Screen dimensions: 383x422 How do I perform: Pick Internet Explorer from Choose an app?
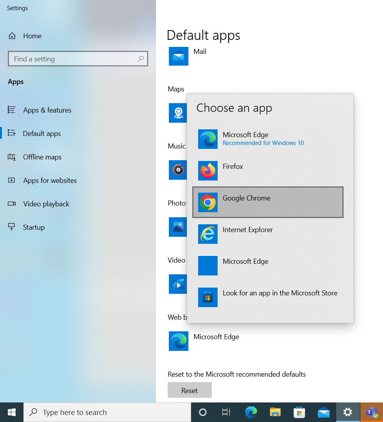click(268, 234)
